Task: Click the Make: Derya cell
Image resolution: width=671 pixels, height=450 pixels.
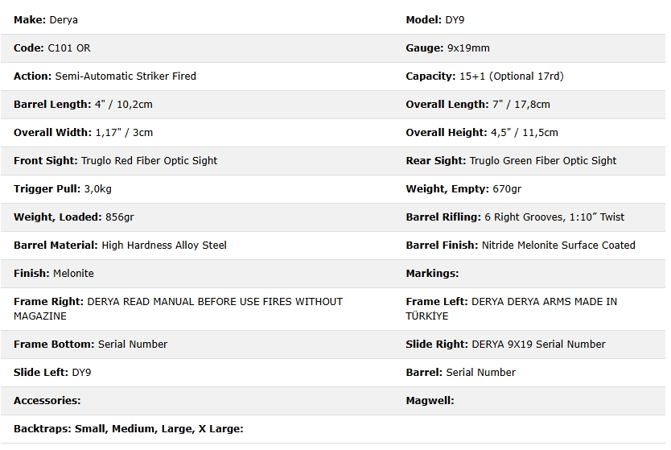Action: pos(46,19)
